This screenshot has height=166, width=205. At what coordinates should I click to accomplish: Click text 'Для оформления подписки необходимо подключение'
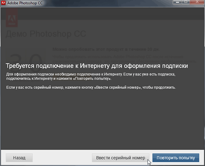pyautogui.click(x=54, y=74)
